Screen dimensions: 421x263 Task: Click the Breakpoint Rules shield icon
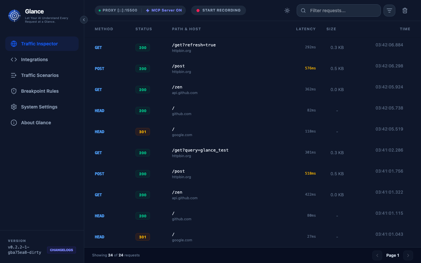pos(14,91)
